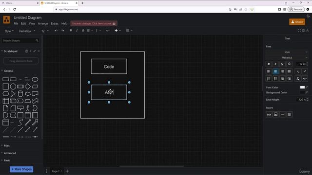This screenshot has height=175, width=312.
Task: Choose the hexagon shape in General palette
Action: coord(5,94)
